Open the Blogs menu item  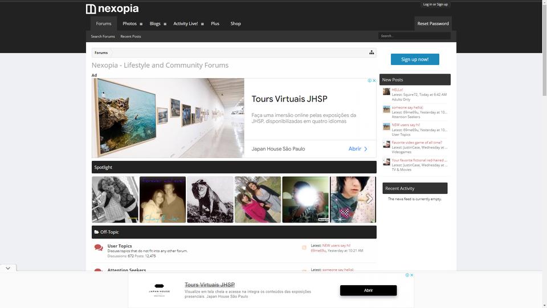pos(155,23)
